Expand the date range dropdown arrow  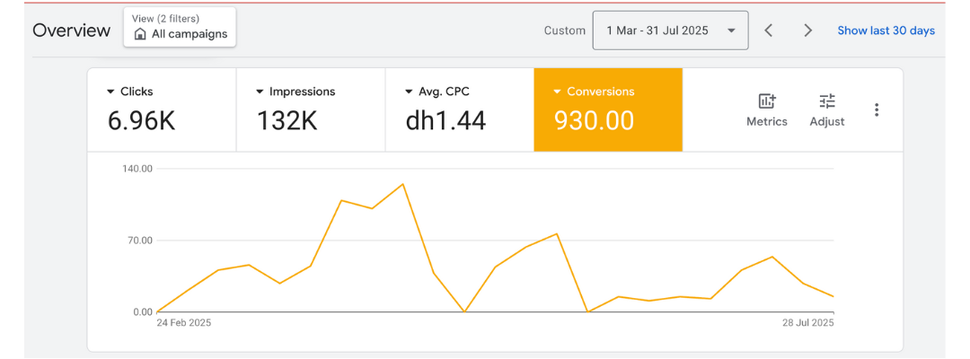point(731,31)
